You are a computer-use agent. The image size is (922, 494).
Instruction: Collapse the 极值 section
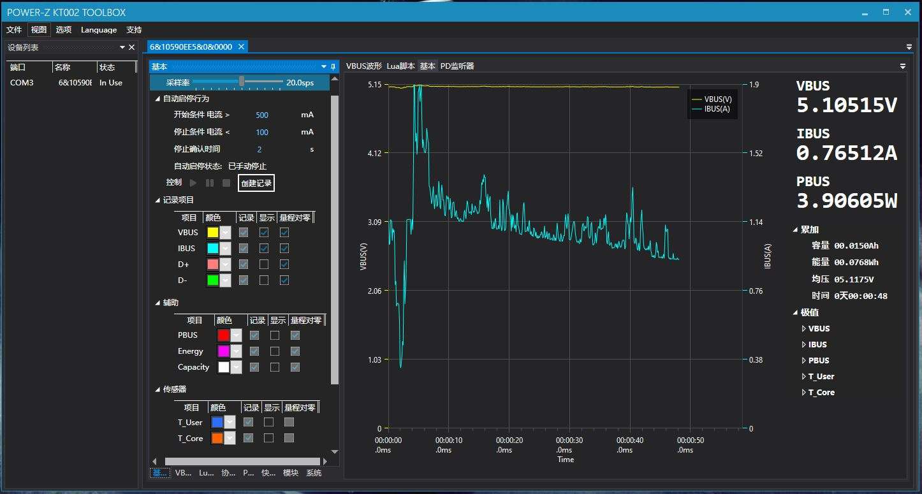click(796, 312)
